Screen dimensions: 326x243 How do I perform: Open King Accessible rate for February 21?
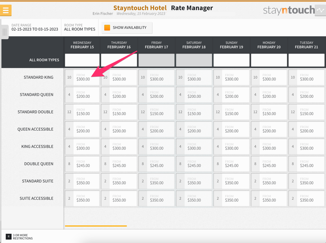pyautogui.click(x=307, y=147)
